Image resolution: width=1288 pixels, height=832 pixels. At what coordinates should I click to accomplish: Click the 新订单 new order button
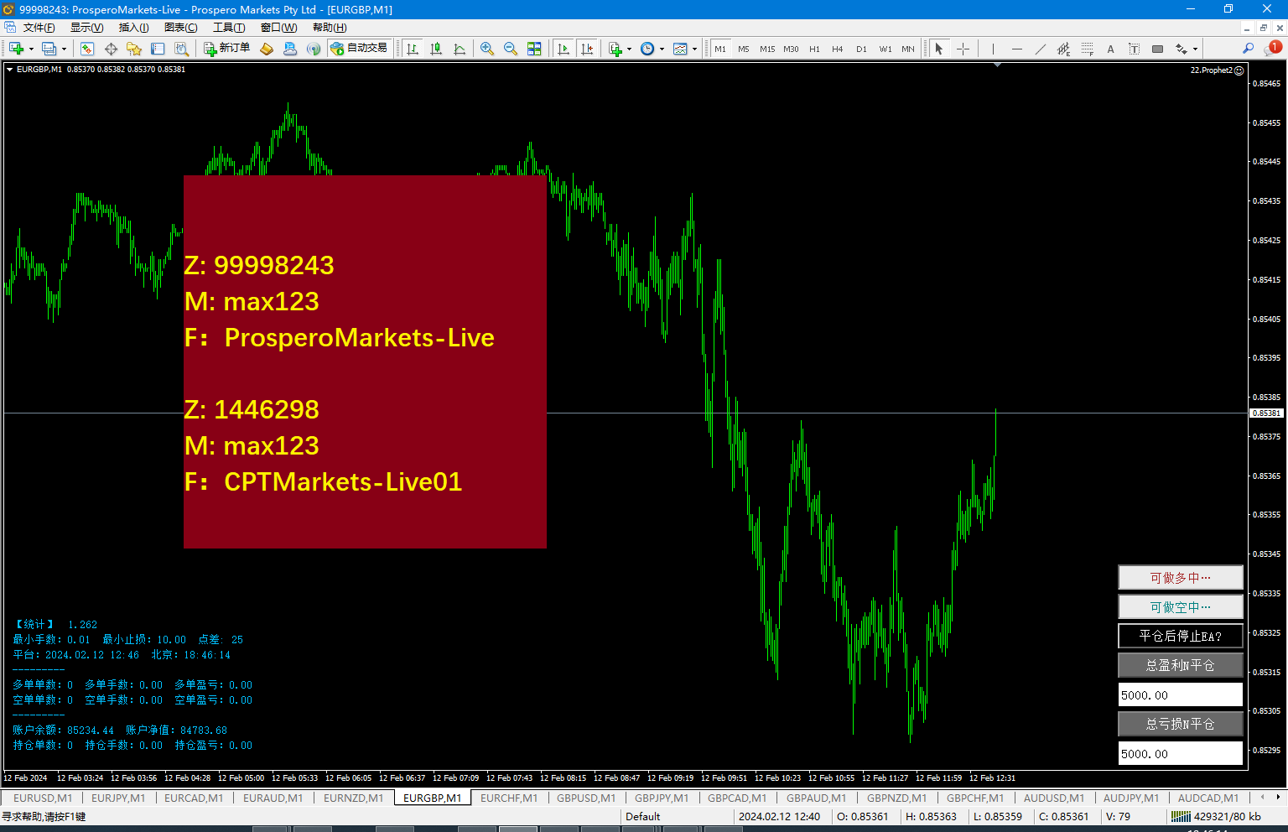point(227,49)
